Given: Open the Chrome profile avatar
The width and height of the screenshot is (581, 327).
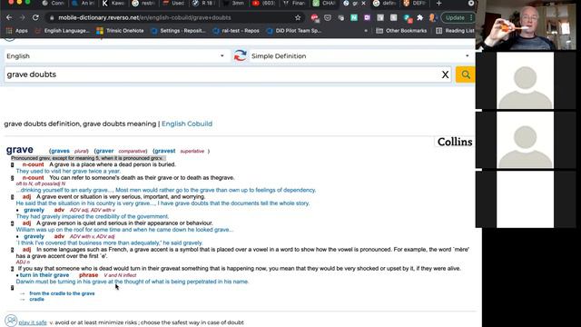Looking at the screenshot, I should [x=432, y=17].
